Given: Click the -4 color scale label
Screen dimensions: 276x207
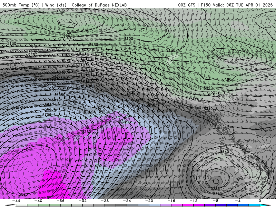Looking at the screenshot, I should coord(238,201).
